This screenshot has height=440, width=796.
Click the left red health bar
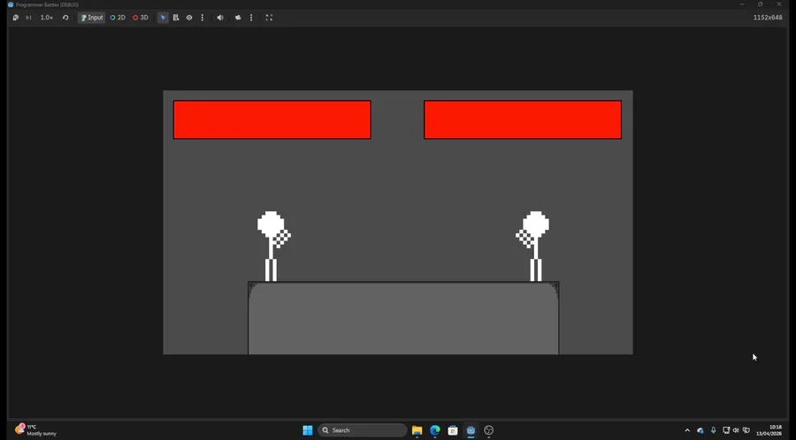[272, 119]
